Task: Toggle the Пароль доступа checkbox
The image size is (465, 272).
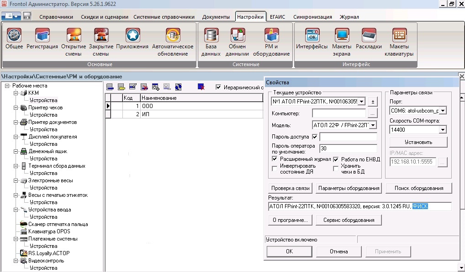Action: tap(315, 137)
